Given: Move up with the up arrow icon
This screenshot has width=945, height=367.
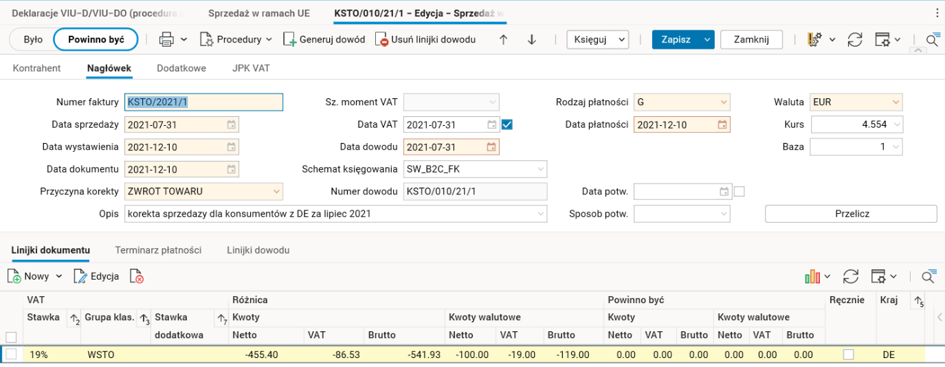Looking at the screenshot, I should pyautogui.click(x=503, y=40).
